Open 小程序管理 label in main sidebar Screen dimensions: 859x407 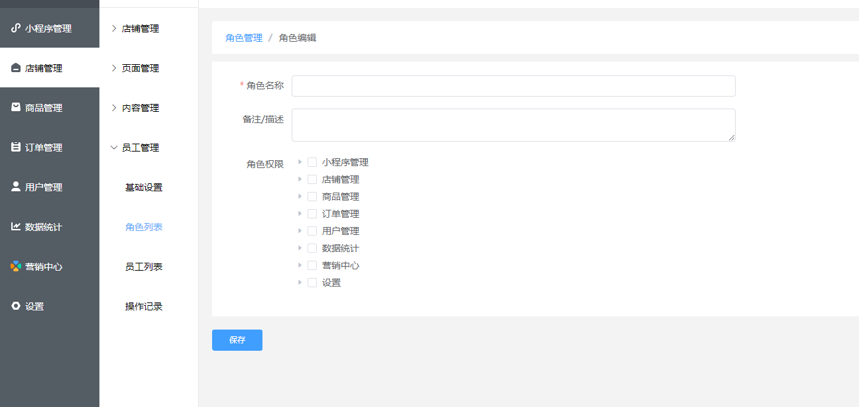click(x=48, y=28)
